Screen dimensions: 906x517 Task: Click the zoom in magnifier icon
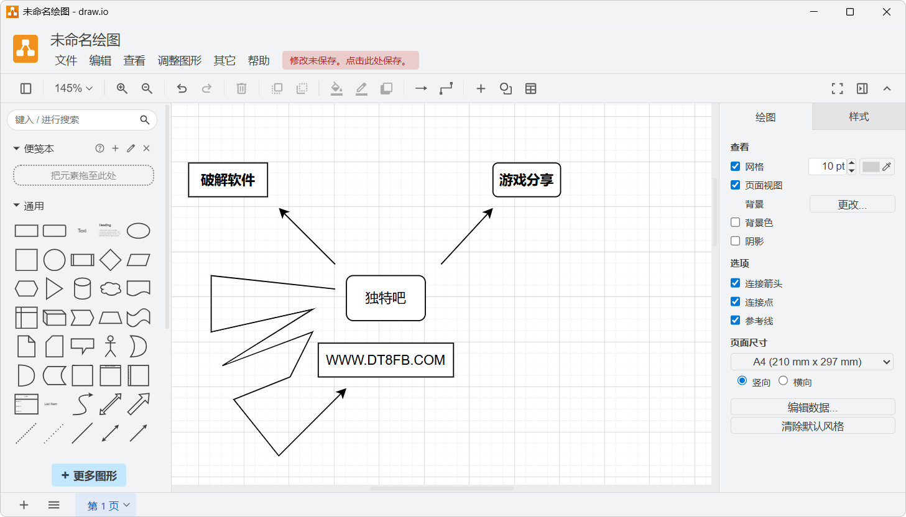click(x=122, y=89)
